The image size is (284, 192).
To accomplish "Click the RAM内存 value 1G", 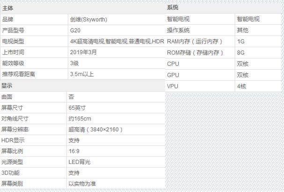I will click(x=241, y=41).
